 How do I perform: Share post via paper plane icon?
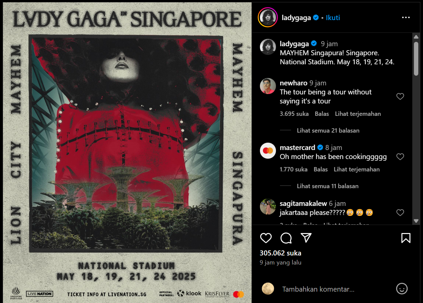point(306,238)
